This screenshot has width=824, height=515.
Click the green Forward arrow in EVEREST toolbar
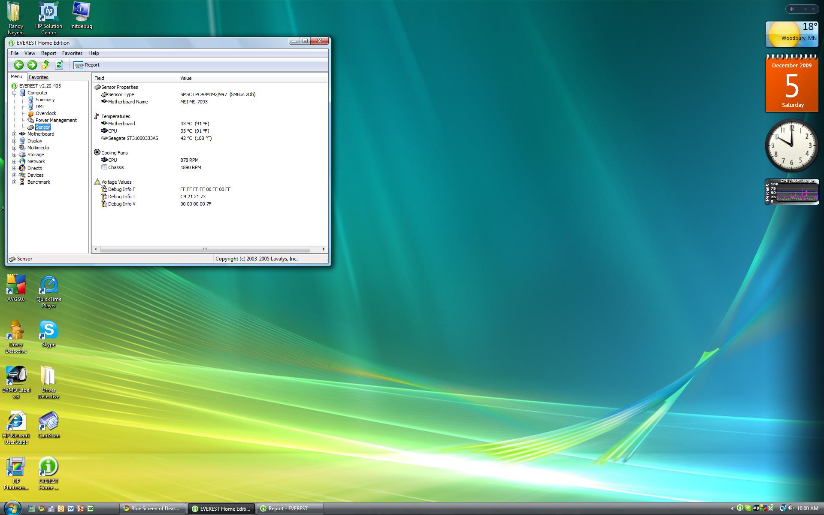[32, 65]
